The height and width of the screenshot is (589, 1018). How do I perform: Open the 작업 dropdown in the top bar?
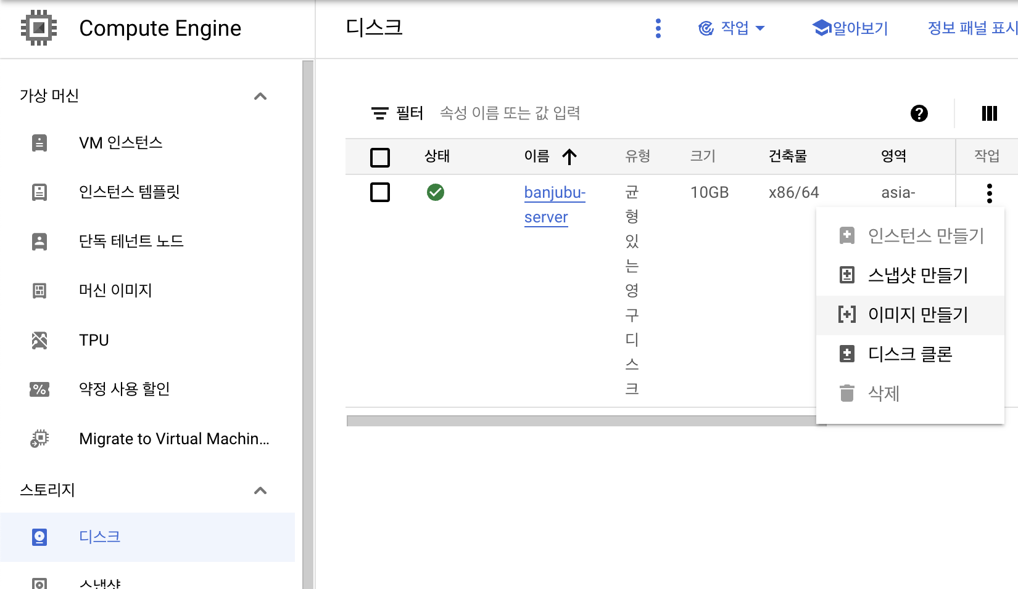pyautogui.click(x=732, y=28)
